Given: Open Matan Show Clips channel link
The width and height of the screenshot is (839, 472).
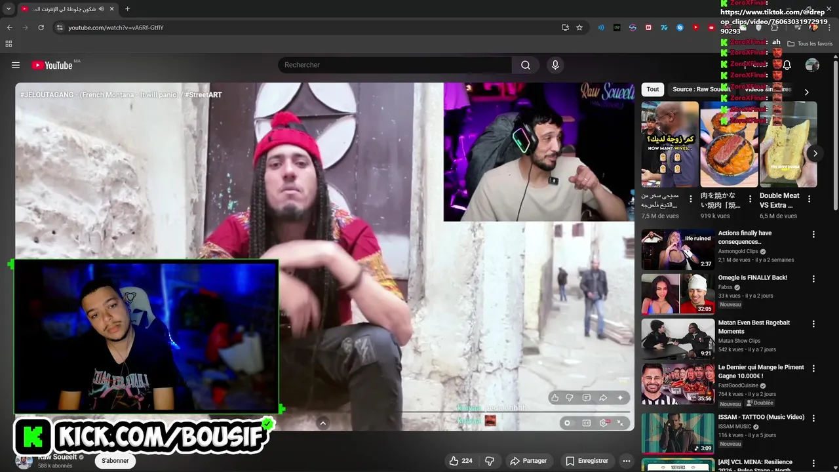Looking at the screenshot, I should [739, 341].
